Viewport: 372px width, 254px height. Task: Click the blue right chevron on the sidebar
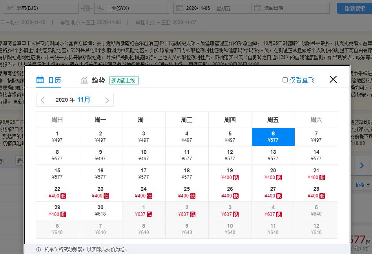click(x=362, y=165)
